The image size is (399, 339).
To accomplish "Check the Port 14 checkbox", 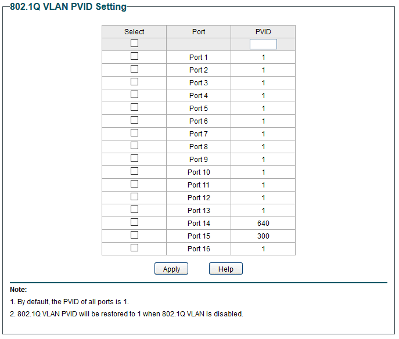I will click(134, 222).
